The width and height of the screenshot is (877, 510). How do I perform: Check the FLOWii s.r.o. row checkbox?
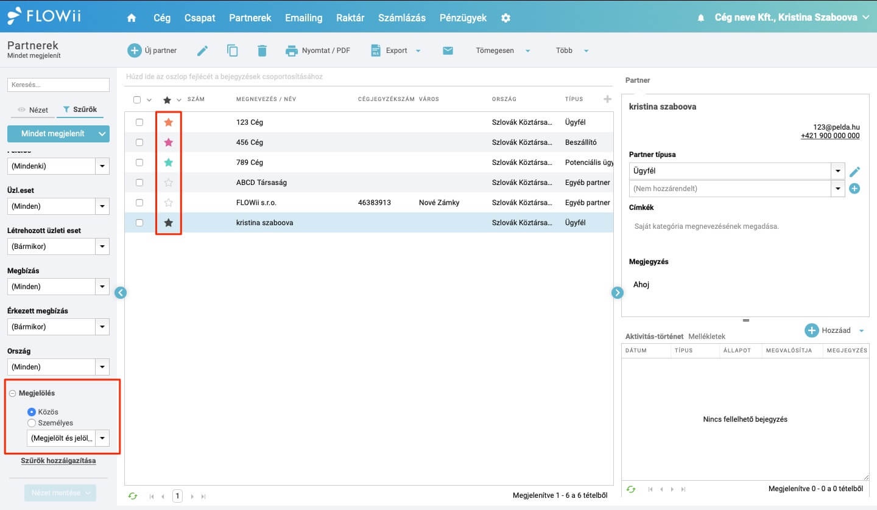click(139, 203)
